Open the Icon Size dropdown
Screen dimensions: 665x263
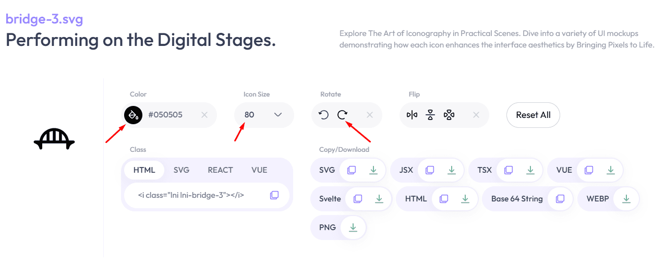coord(264,115)
